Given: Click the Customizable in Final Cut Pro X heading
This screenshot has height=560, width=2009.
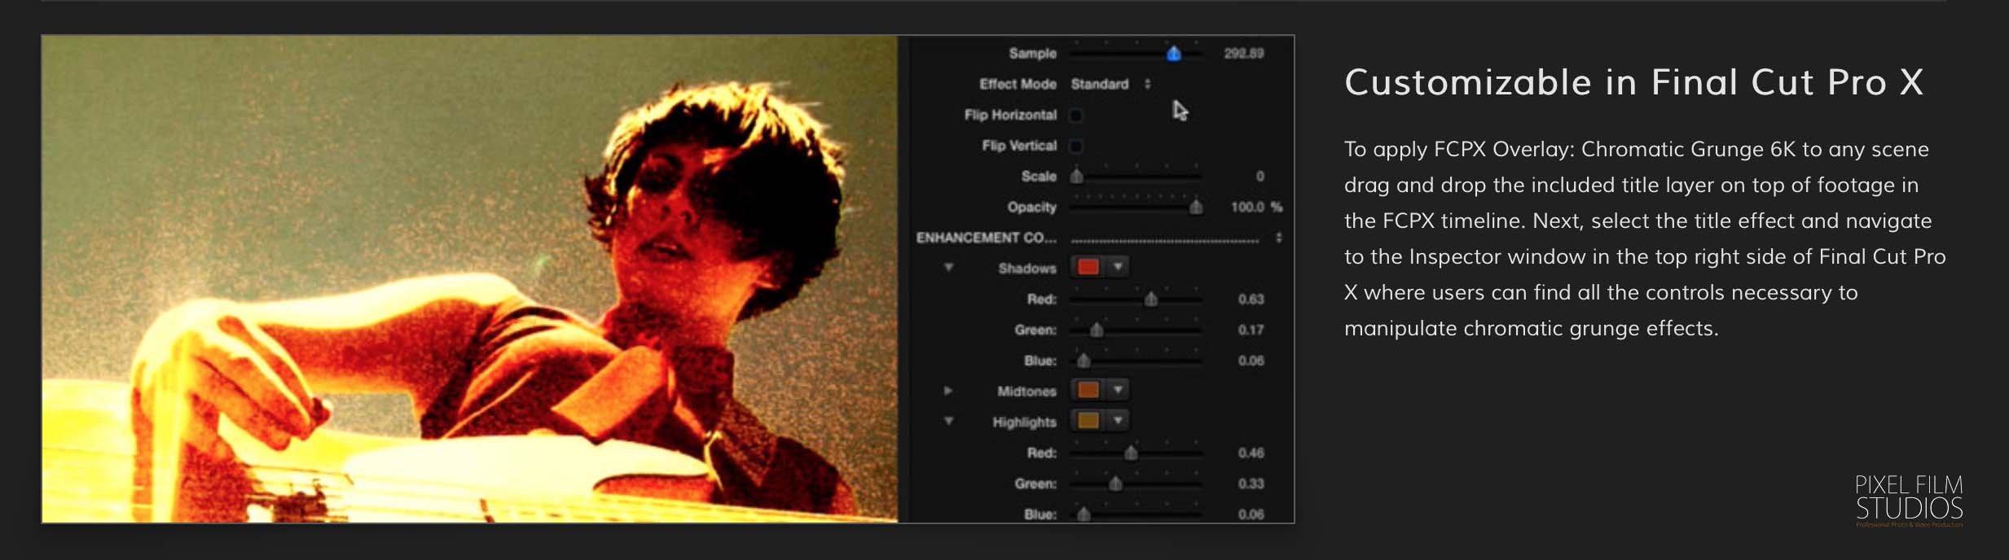Looking at the screenshot, I should coord(1633,82).
